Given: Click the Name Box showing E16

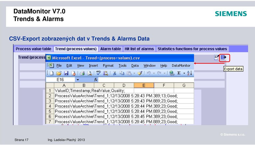Looking at the screenshot, I should coord(60,80).
